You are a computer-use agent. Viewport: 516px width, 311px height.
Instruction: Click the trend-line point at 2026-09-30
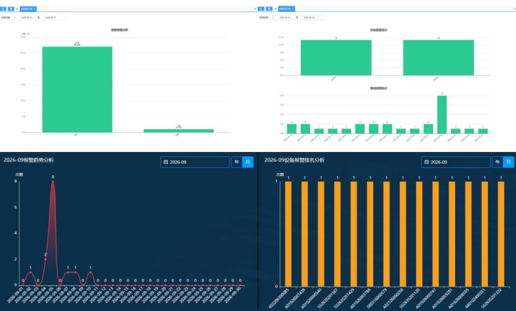pos(241,285)
